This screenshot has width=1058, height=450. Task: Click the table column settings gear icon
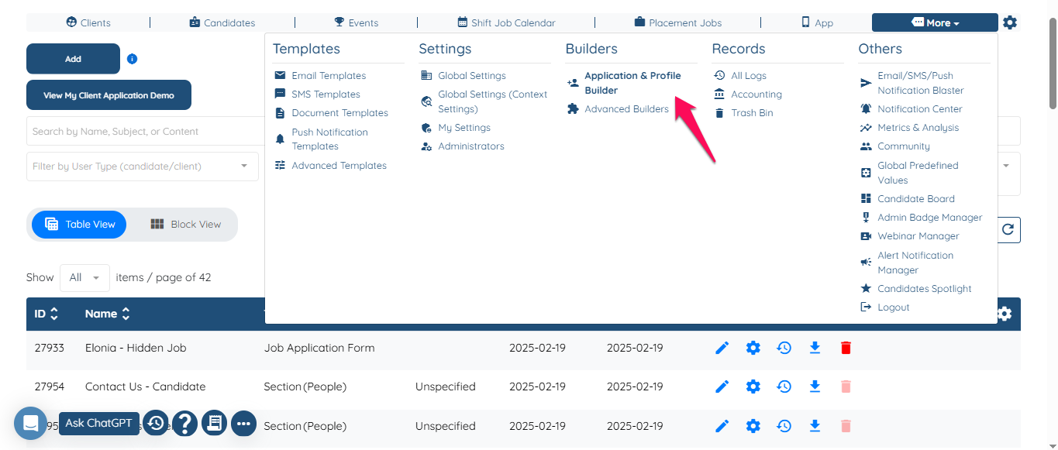pos(1005,314)
